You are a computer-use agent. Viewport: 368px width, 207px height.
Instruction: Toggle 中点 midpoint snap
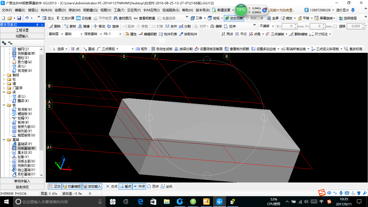(139, 186)
